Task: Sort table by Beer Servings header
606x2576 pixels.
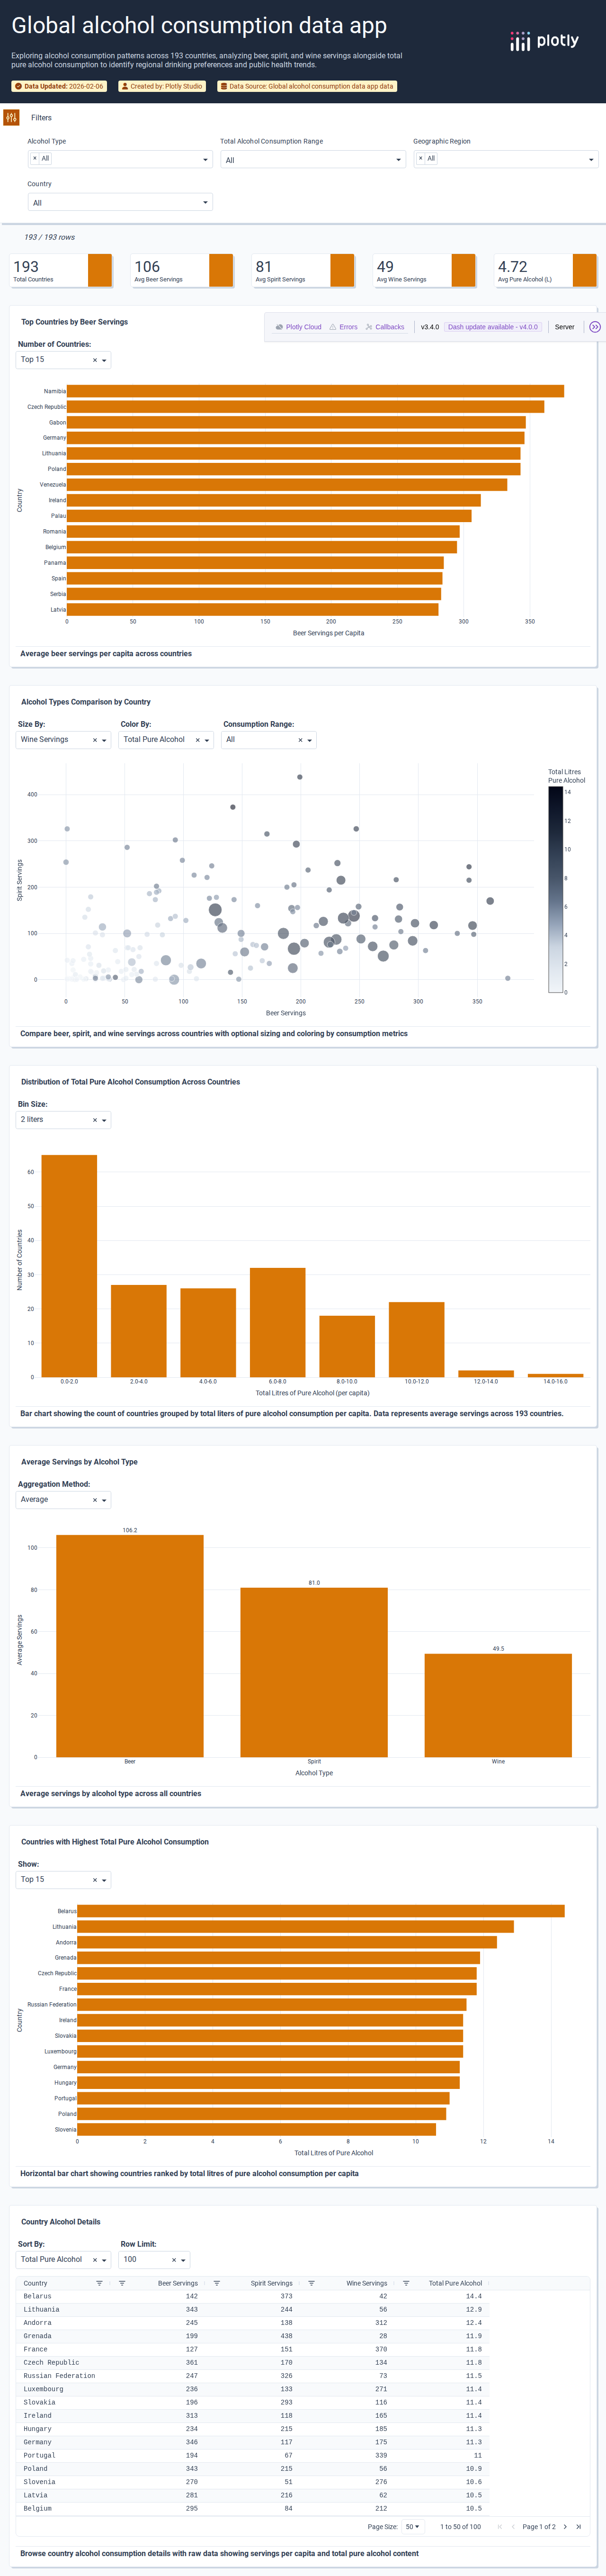Action: tap(177, 2283)
